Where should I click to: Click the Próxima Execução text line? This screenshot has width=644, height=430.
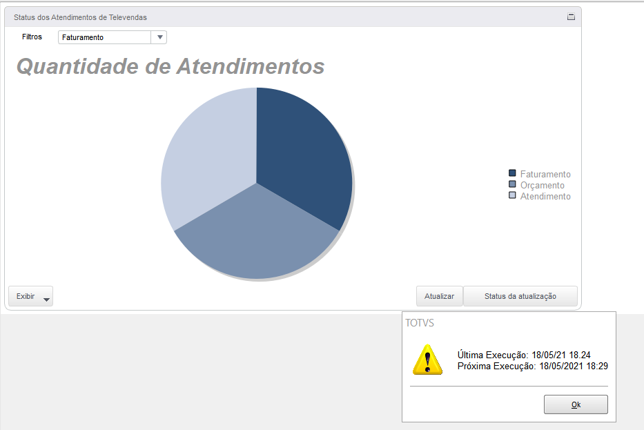click(x=533, y=366)
